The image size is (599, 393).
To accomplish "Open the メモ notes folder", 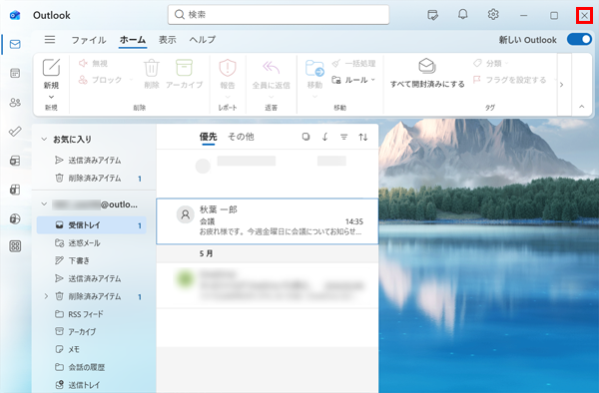I will [92, 349].
